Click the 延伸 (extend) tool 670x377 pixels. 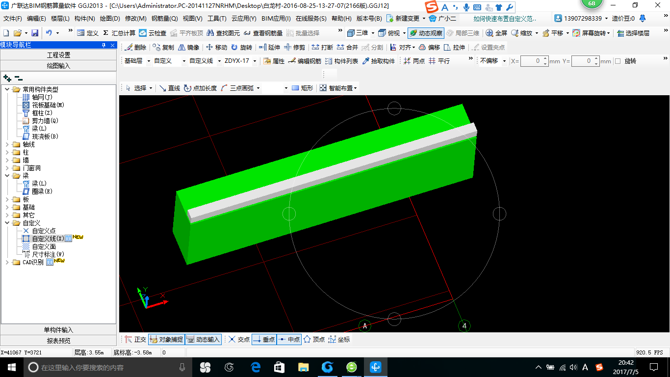pos(269,48)
